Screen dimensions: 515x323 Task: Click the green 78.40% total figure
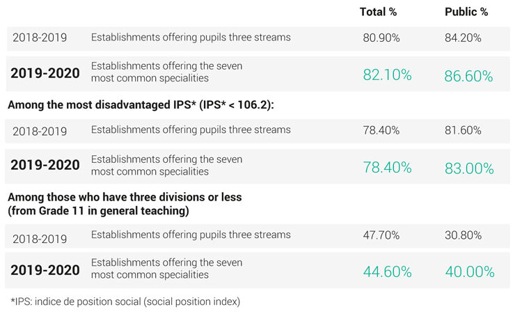coord(387,168)
